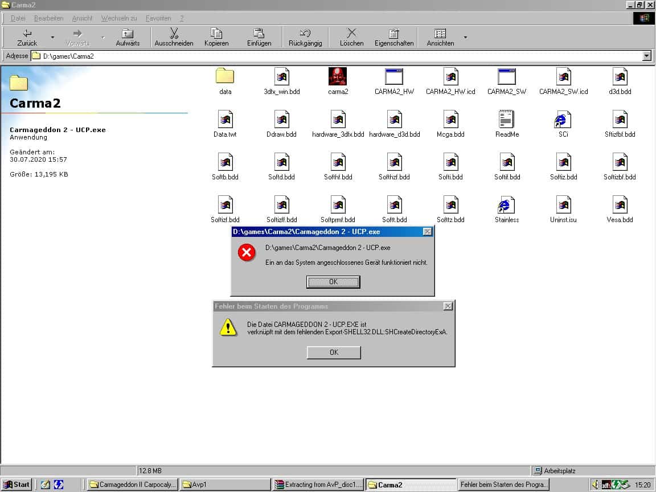Open Eigenschaften properties from toolbar

[393, 37]
